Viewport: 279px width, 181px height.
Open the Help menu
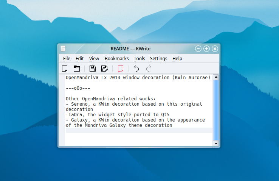coord(177,59)
